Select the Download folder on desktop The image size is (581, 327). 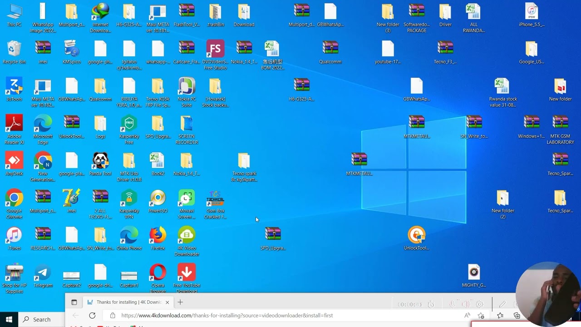[244, 15]
